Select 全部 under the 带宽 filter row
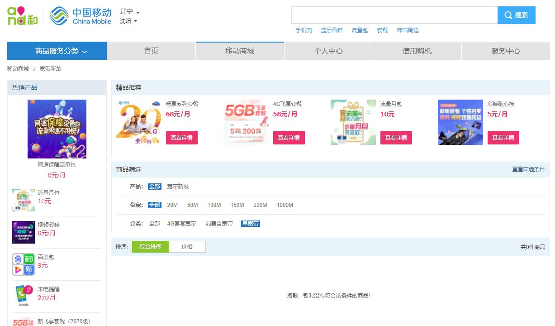Image resolution: width=555 pixels, height=326 pixels. 155,205
